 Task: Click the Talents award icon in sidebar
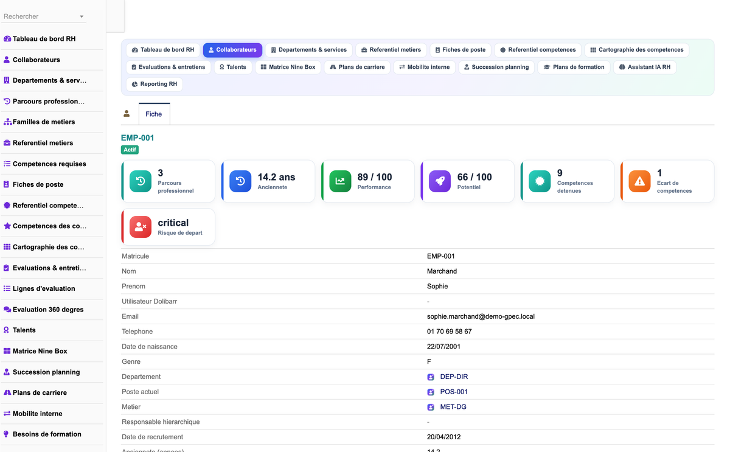click(x=7, y=330)
